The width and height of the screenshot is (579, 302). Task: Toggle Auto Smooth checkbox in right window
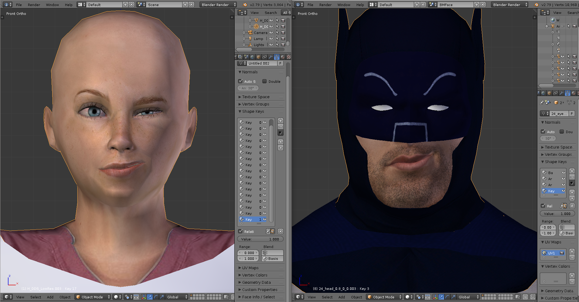[543, 132]
